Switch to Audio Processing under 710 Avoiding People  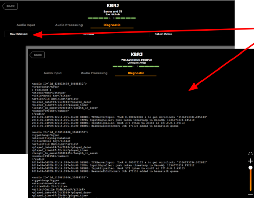coord(94,73)
